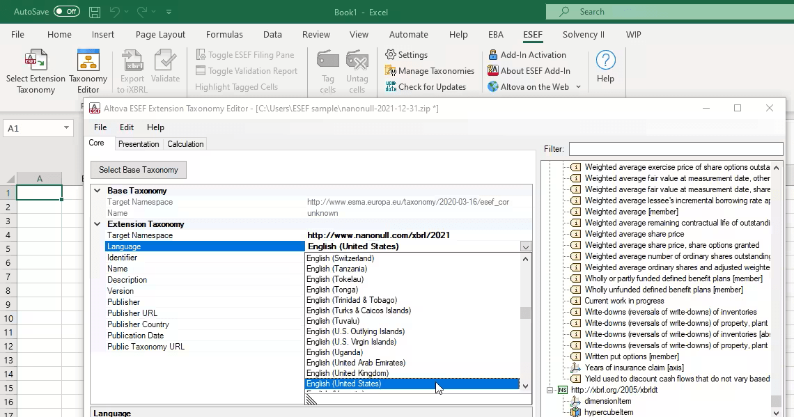The height and width of the screenshot is (417, 794).
Task: Type in the Filter input field
Action: pyautogui.click(x=676, y=148)
